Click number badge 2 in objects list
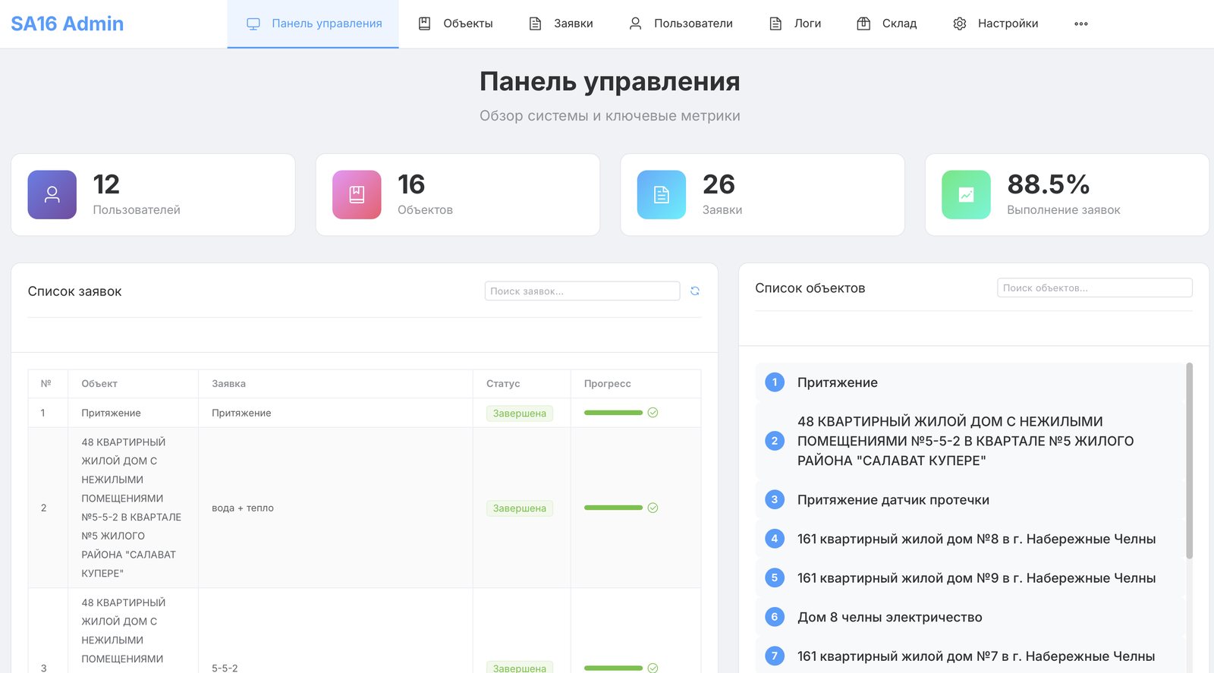The height and width of the screenshot is (673, 1214). point(775,441)
